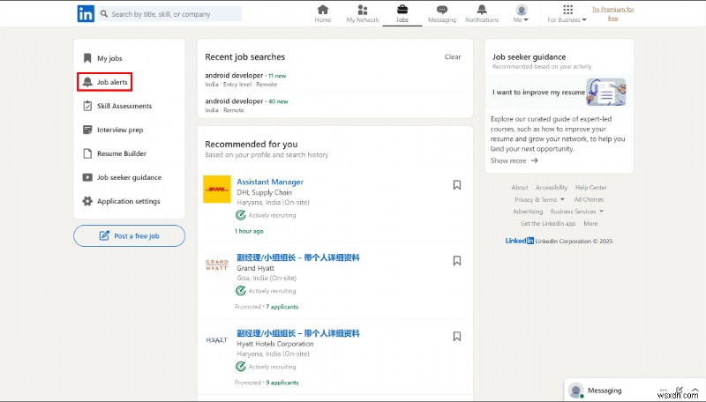Click the LinkedIn logo icon
706x402 pixels.
click(86, 14)
